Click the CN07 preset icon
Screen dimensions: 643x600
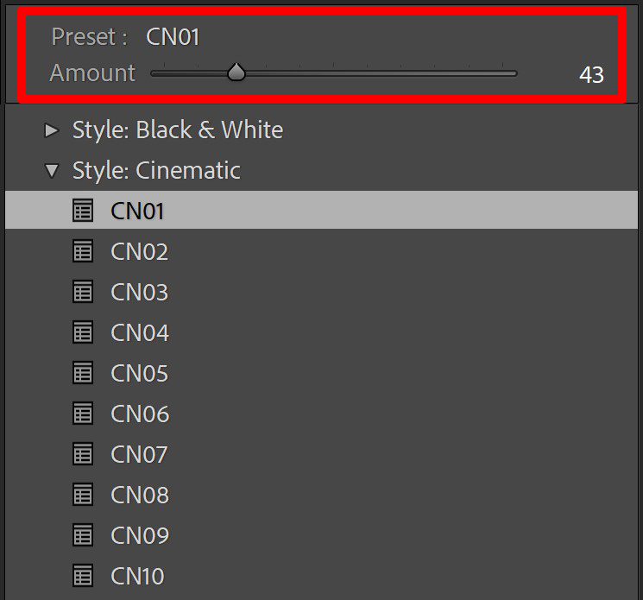click(83, 454)
